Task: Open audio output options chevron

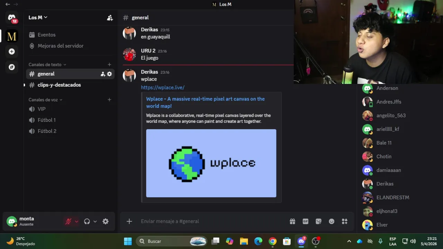Action: pyautogui.click(x=95, y=222)
